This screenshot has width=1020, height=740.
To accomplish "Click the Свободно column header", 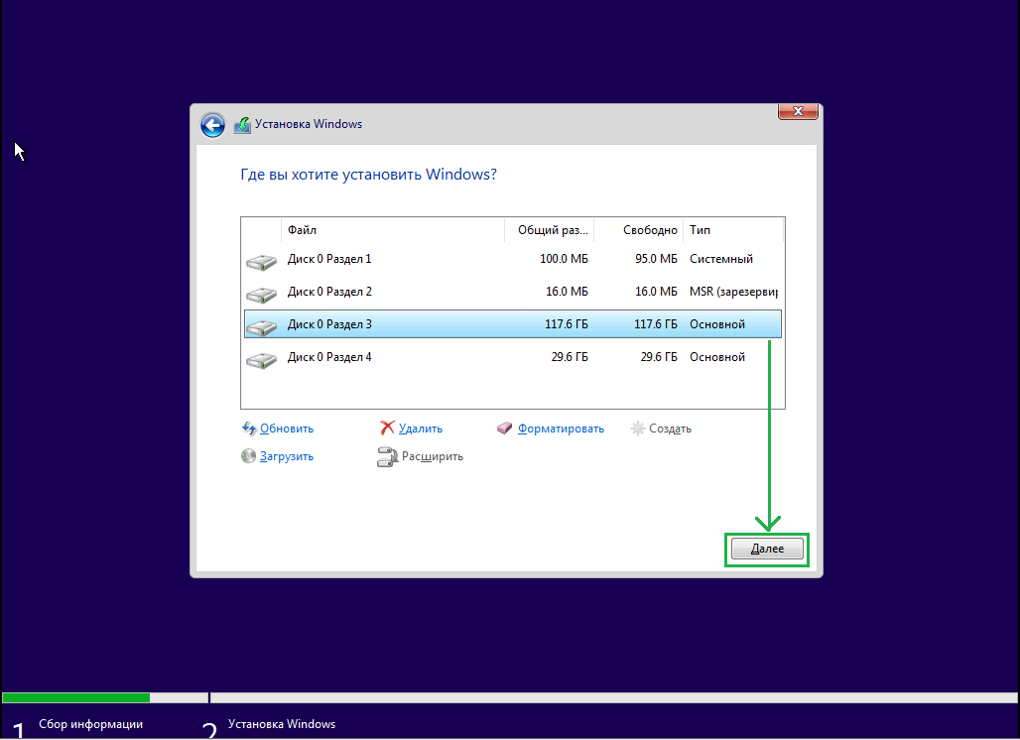I will (638, 230).
